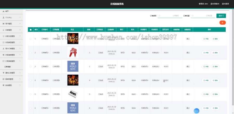Screen dimensions: 234x114
Task: Click 删除 for order row 5
Action: pyautogui.click(x=215, y=94)
